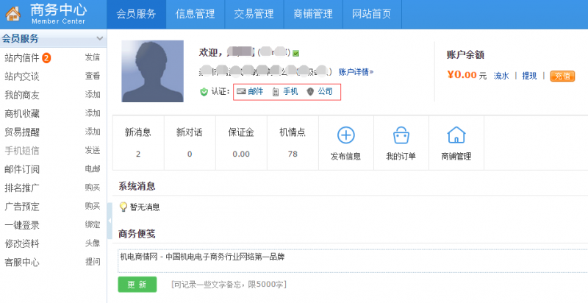Click the user avatar picture

153,71
